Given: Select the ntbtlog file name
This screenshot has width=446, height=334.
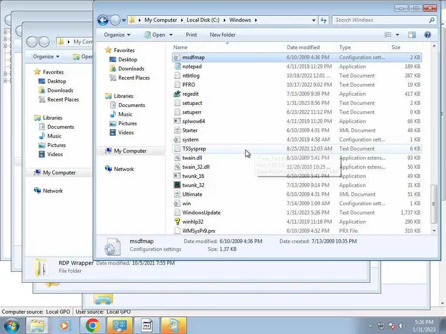Looking at the screenshot, I should (191, 76).
